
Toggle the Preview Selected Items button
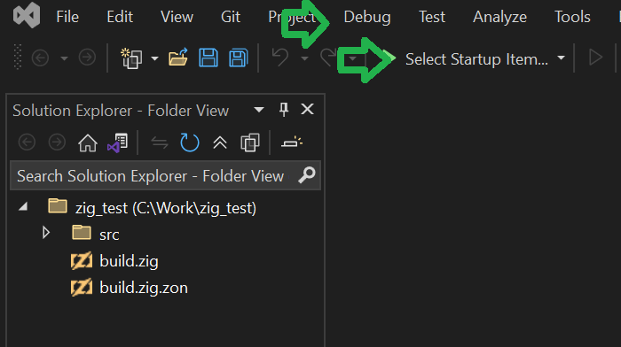pos(292,143)
